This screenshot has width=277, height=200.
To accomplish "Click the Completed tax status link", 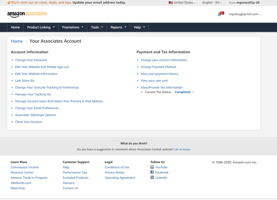I will point(183,92).
